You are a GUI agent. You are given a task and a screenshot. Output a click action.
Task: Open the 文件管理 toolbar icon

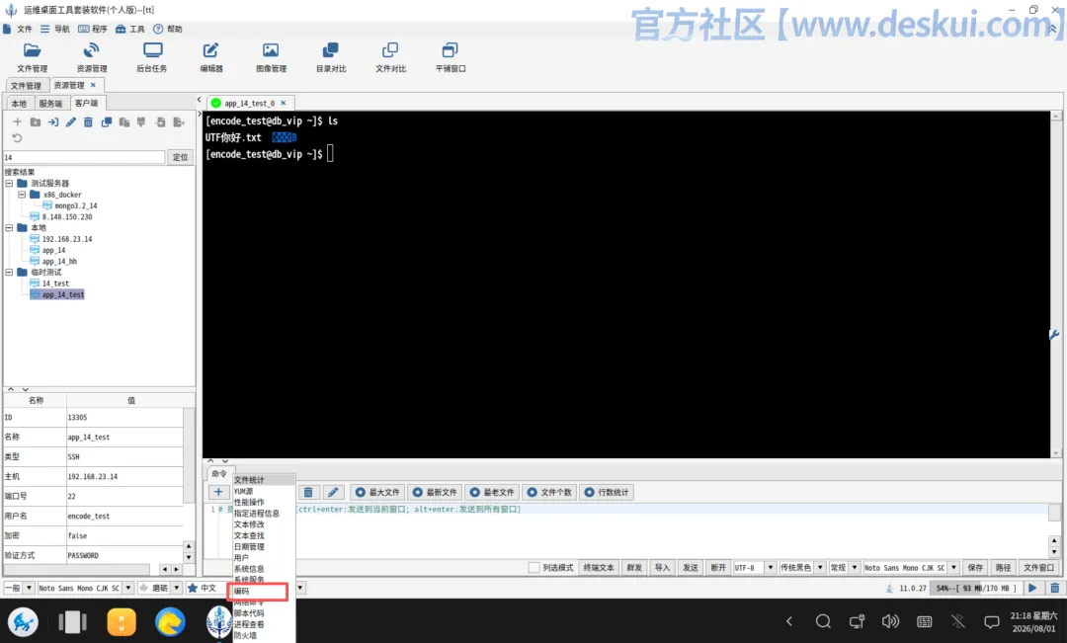pos(32,57)
